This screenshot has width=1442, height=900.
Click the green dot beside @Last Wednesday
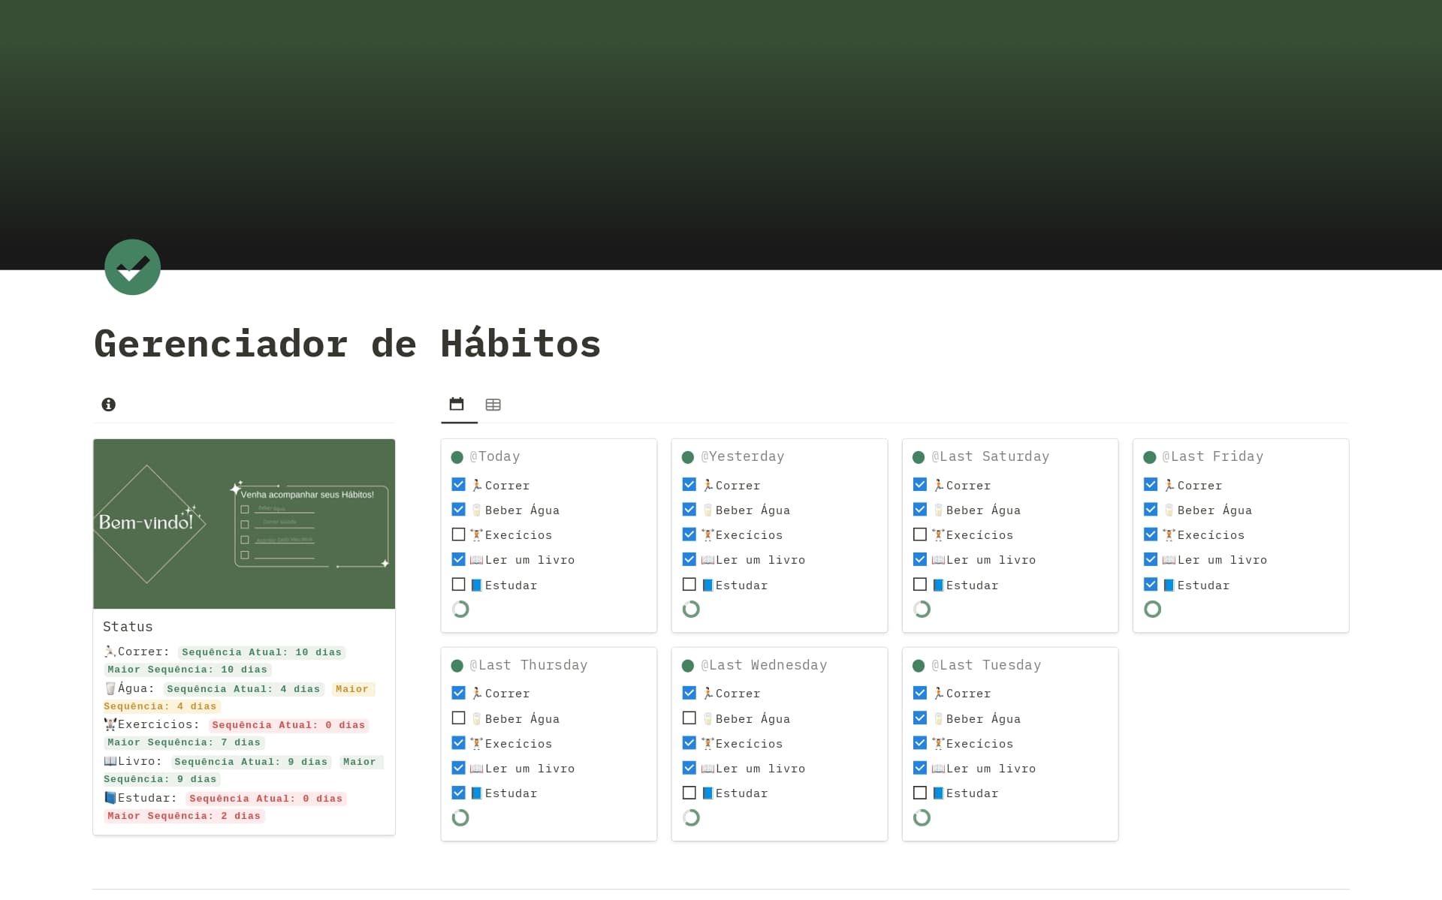pos(689,665)
